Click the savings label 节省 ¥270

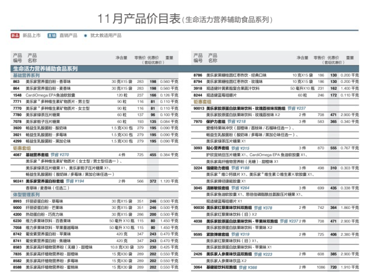(60, 155)
